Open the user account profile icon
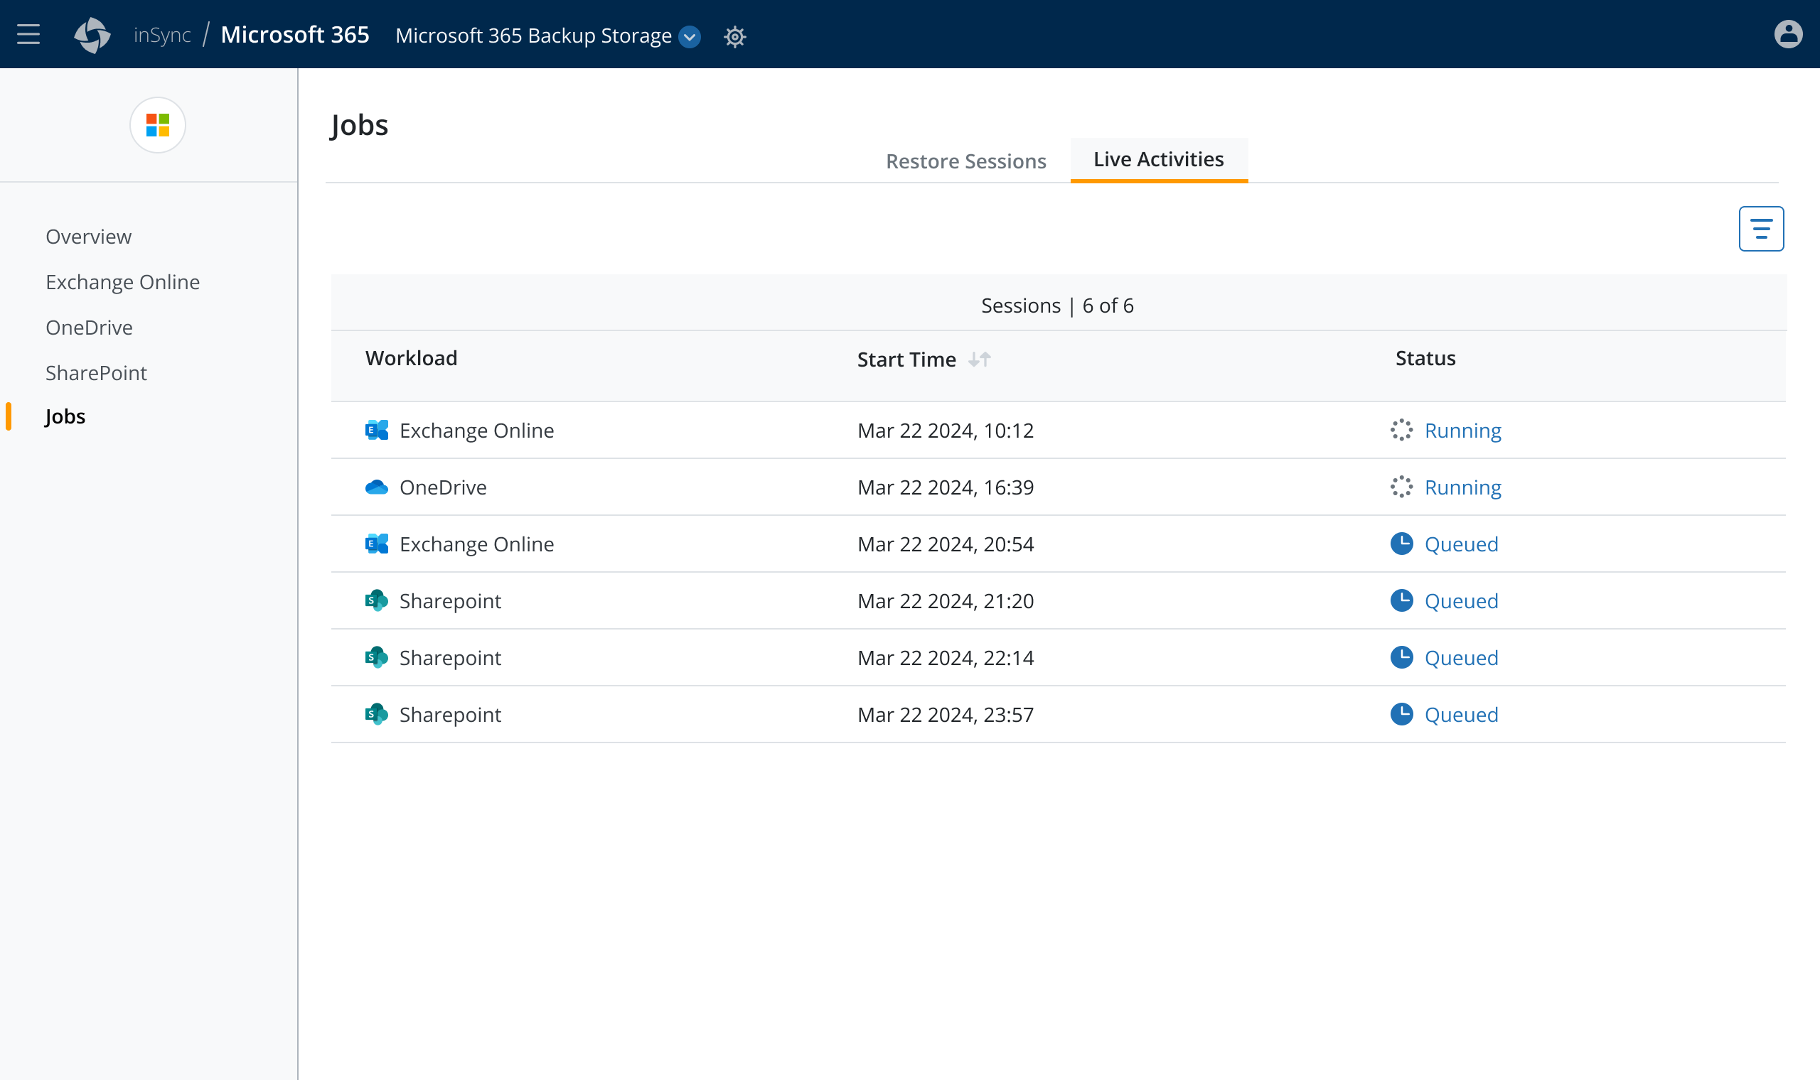 click(x=1788, y=34)
